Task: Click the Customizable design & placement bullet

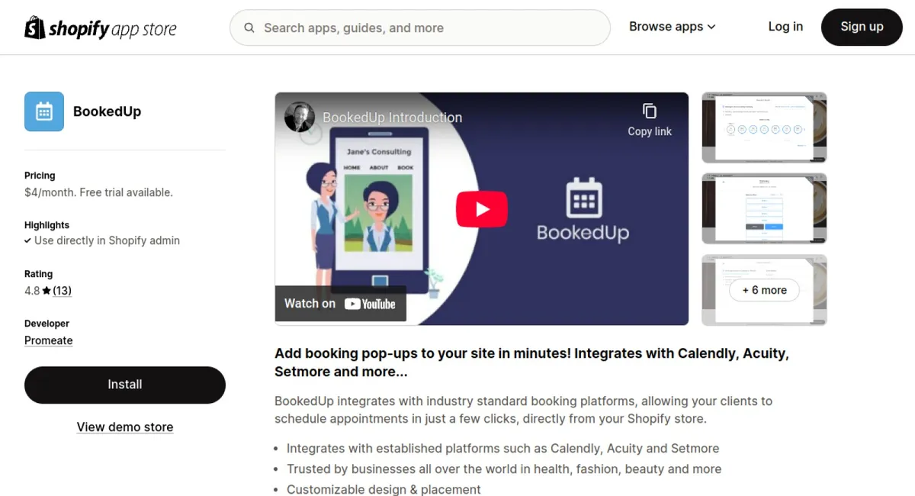Action: [384, 489]
